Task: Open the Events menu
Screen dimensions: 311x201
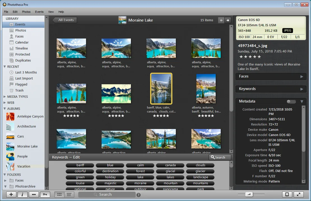Action: (39, 12)
